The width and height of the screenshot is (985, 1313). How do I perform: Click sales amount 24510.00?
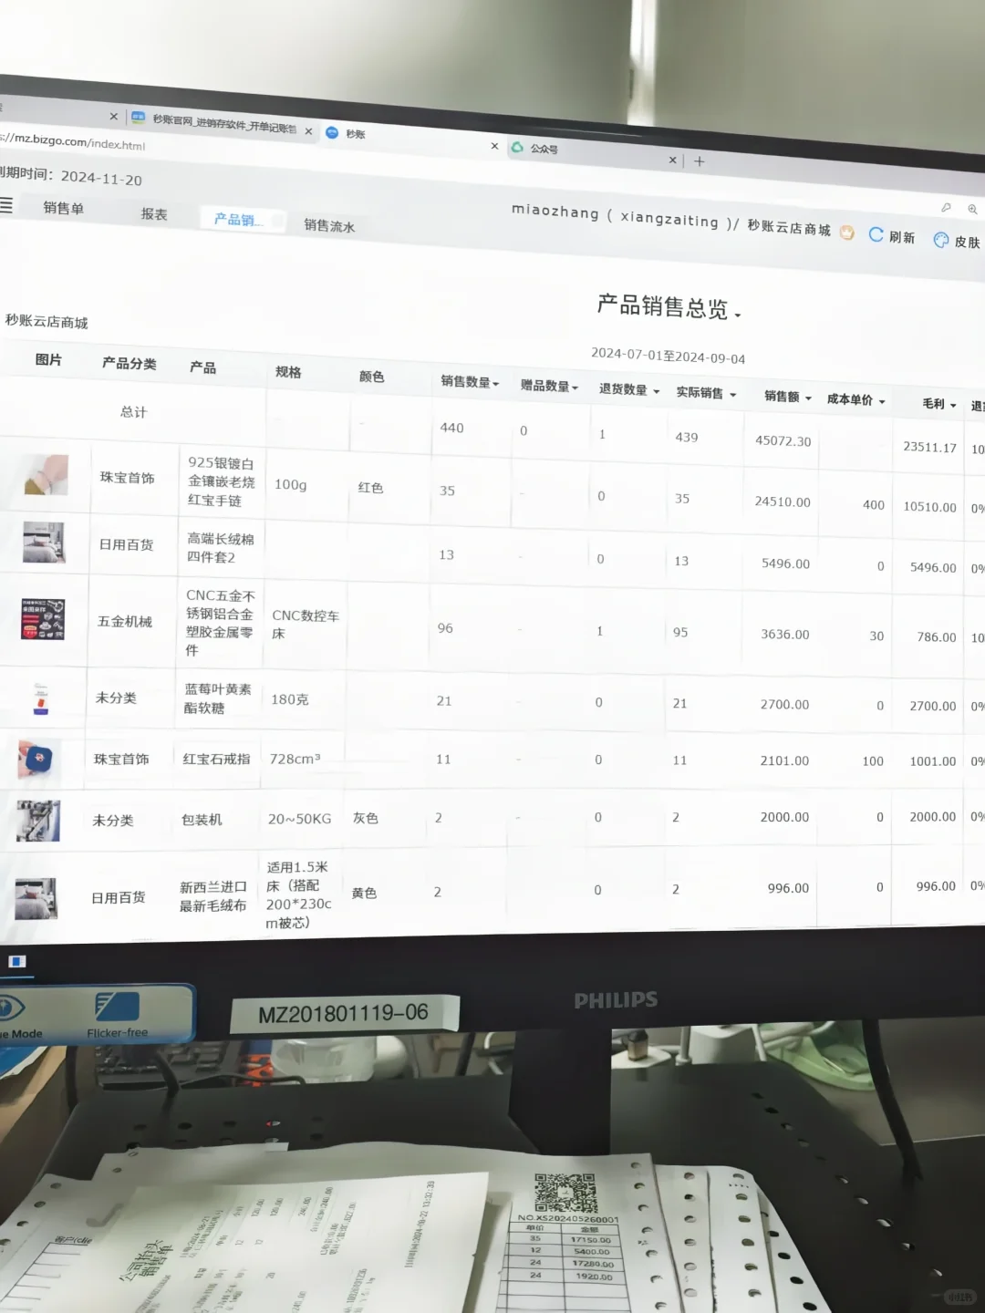pos(783,501)
